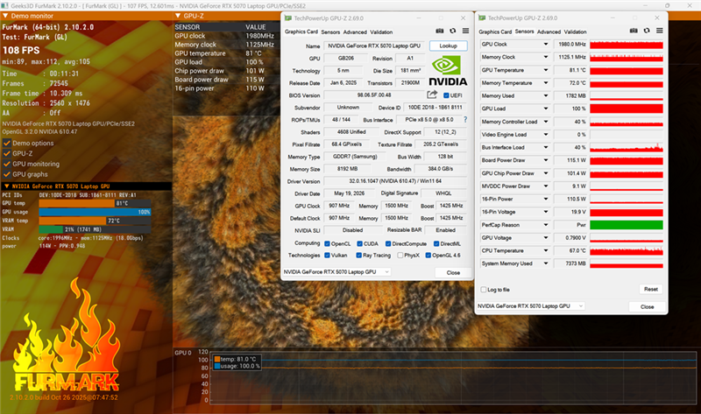Click share icon beside BIOS Version
The width and height of the screenshot is (701, 414).
[x=432, y=95]
